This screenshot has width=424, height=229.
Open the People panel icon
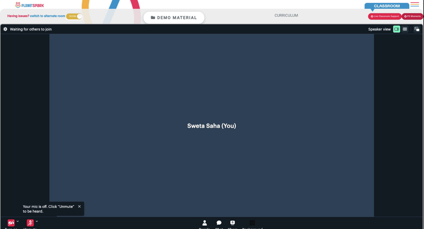click(x=204, y=223)
